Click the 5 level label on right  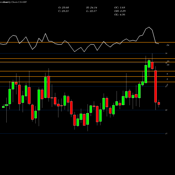pos(167,79)
